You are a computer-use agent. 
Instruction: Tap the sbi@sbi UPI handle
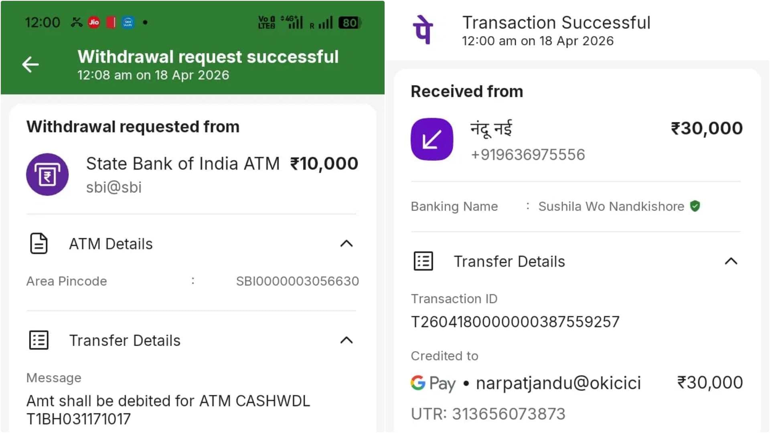[x=114, y=187]
